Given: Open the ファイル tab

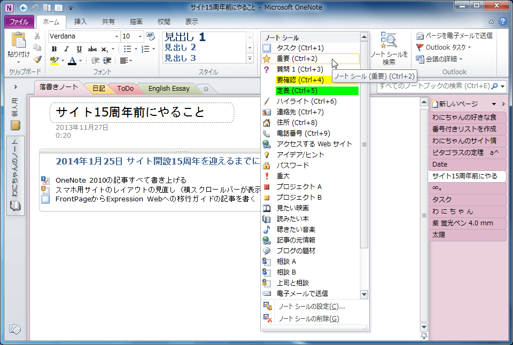Looking at the screenshot, I should [19, 21].
